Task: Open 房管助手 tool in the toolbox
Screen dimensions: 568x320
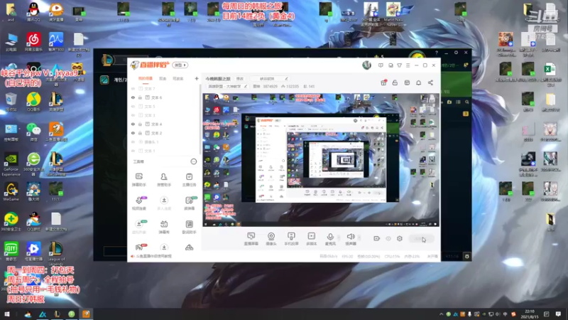Action: point(164,180)
